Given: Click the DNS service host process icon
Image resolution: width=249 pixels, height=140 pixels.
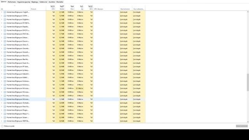Looking at the screenshot, I should click(5, 34).
